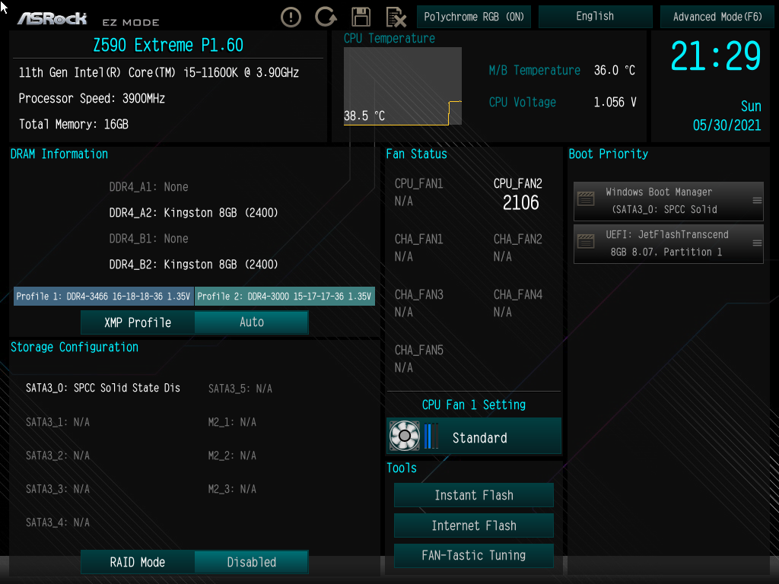Click the CPU temperature graph

coord(402,87)
